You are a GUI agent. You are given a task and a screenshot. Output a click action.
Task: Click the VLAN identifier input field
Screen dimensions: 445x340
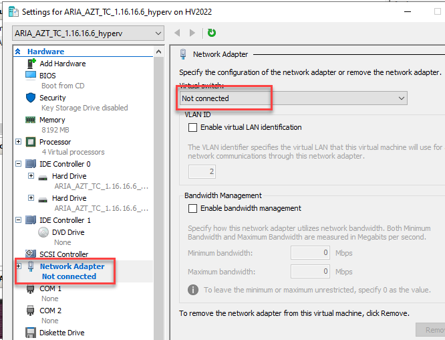(202, 172)
